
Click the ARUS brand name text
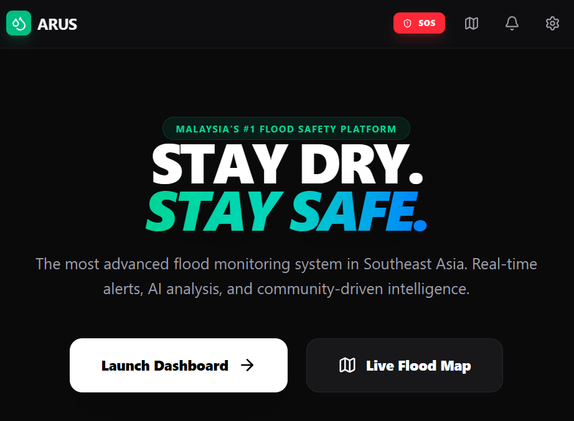57,24
